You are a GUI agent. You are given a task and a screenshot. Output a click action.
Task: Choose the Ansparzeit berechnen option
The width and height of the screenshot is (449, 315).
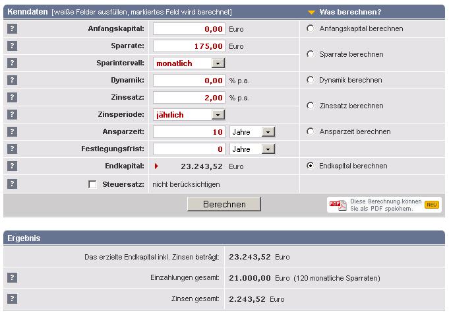[x=311, y=131]
